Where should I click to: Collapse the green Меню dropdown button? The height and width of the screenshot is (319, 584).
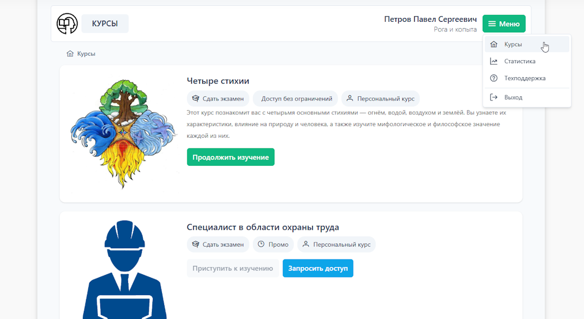(504, 24)
